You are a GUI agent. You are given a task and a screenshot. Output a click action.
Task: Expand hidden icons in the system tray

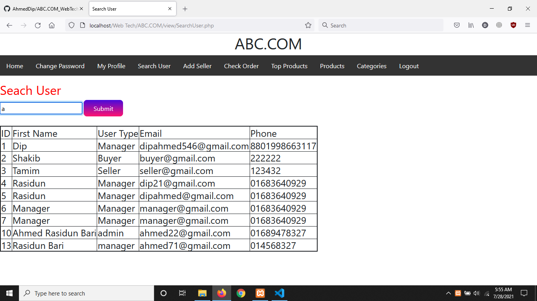tap(448, 293)
